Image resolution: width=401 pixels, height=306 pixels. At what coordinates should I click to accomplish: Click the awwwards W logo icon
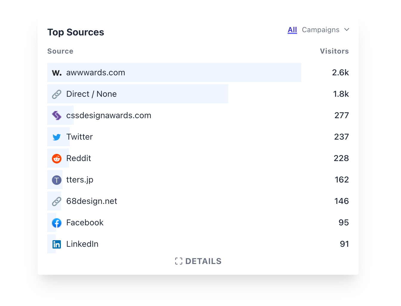pos(57,73)
